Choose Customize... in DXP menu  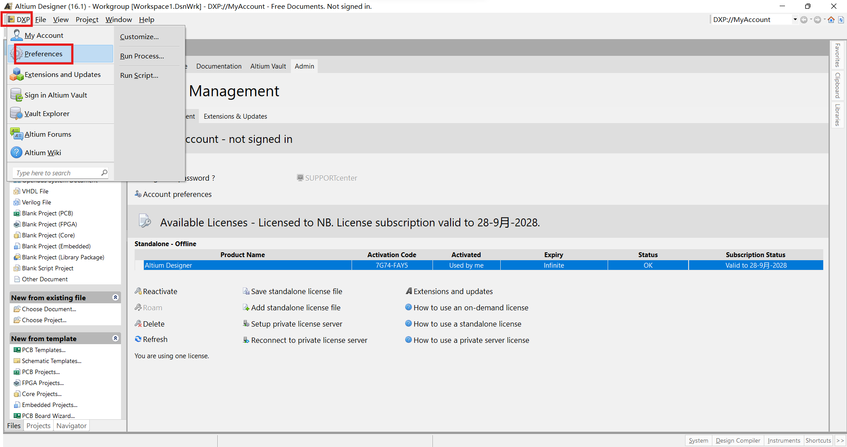[x=139, y=36]
